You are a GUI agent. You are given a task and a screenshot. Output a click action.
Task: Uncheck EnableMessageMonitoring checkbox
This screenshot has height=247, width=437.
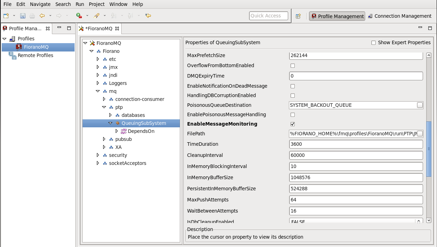pos(293,124)
